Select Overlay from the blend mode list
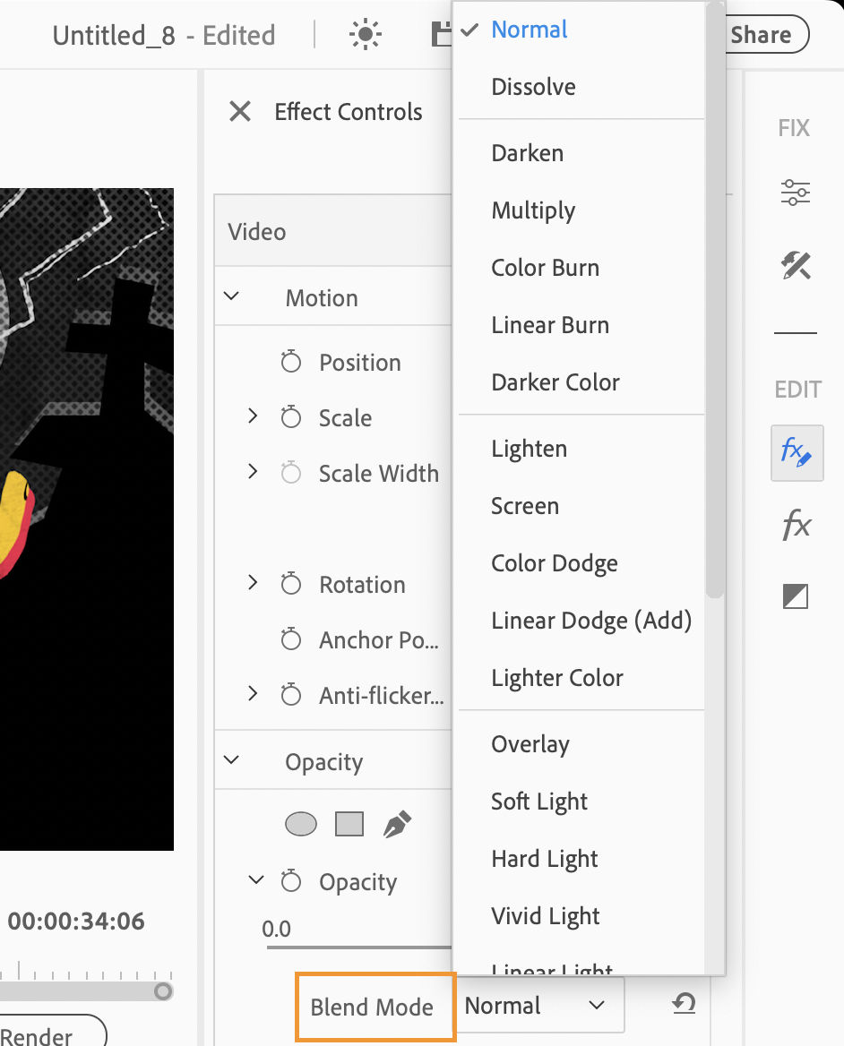The width and height of the screenshot is (844, 1046). 529,744
